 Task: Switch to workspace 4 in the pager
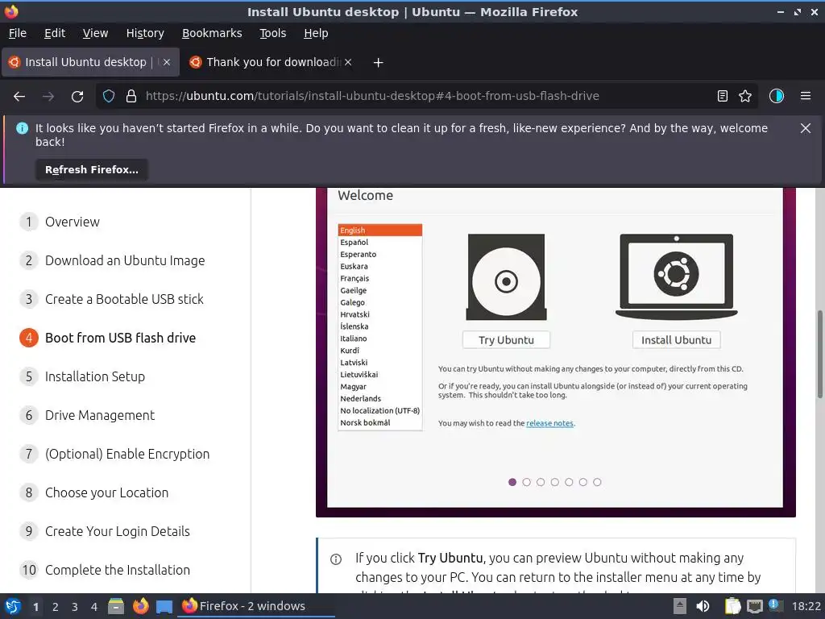pyautogui.click(x=94, y=607)
